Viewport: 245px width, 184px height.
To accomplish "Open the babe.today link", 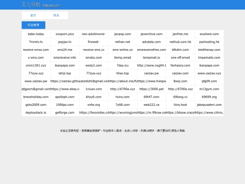I will pos(36,34).
